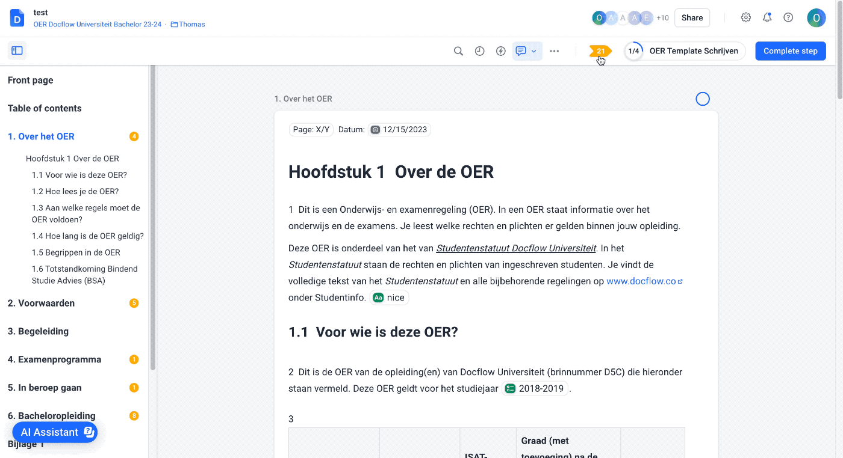Jump to 1.4 Hoe lang is de OER geldig?
This screenshot has width=843, height=458.
click(x=88, y=236)
